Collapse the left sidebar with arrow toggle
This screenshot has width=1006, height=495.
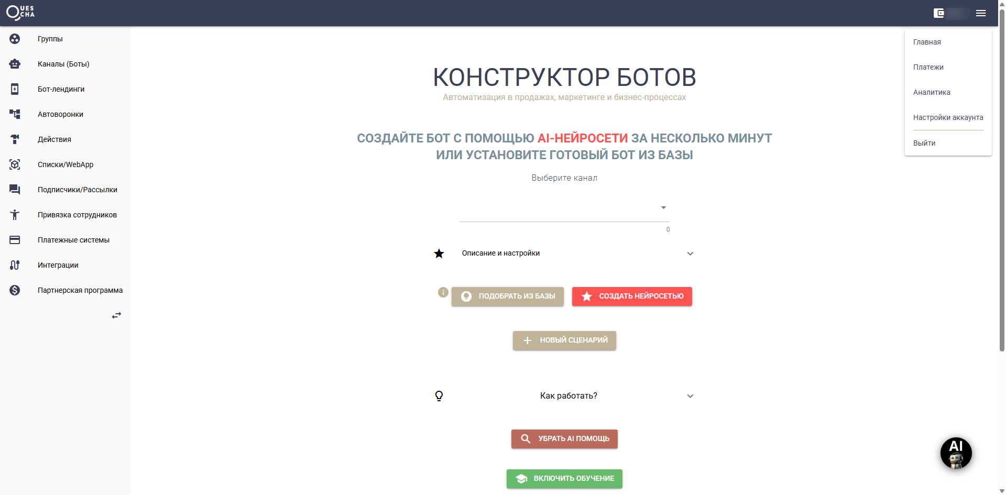116,315
